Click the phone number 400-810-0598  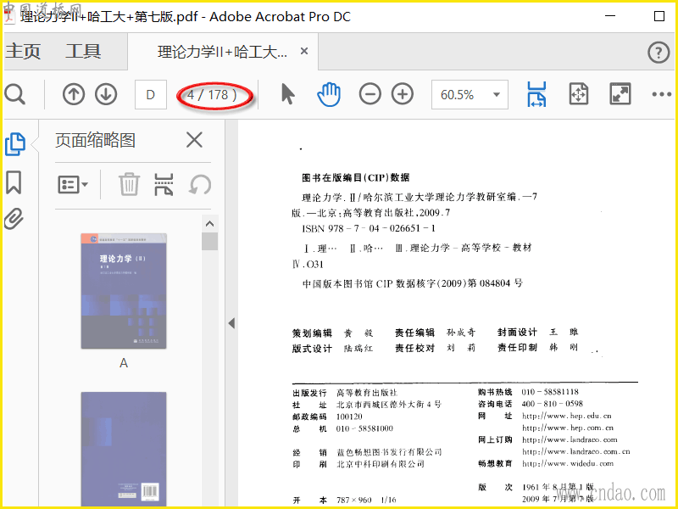553,404
